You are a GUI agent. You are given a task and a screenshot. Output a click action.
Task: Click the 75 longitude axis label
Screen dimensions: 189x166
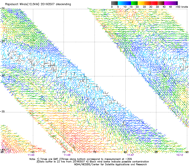coord(94,152)
